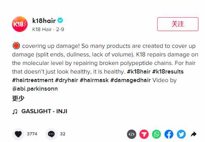Open the #hairtreatment hashtag
This screenshot has height=142, width=205.
pos(33,80)
